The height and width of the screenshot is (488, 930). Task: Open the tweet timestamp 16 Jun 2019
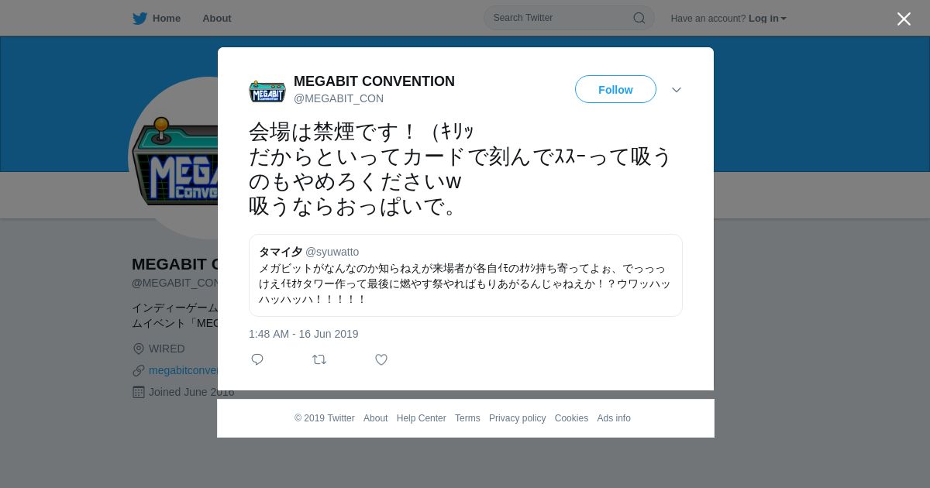[x=304, y=334]
